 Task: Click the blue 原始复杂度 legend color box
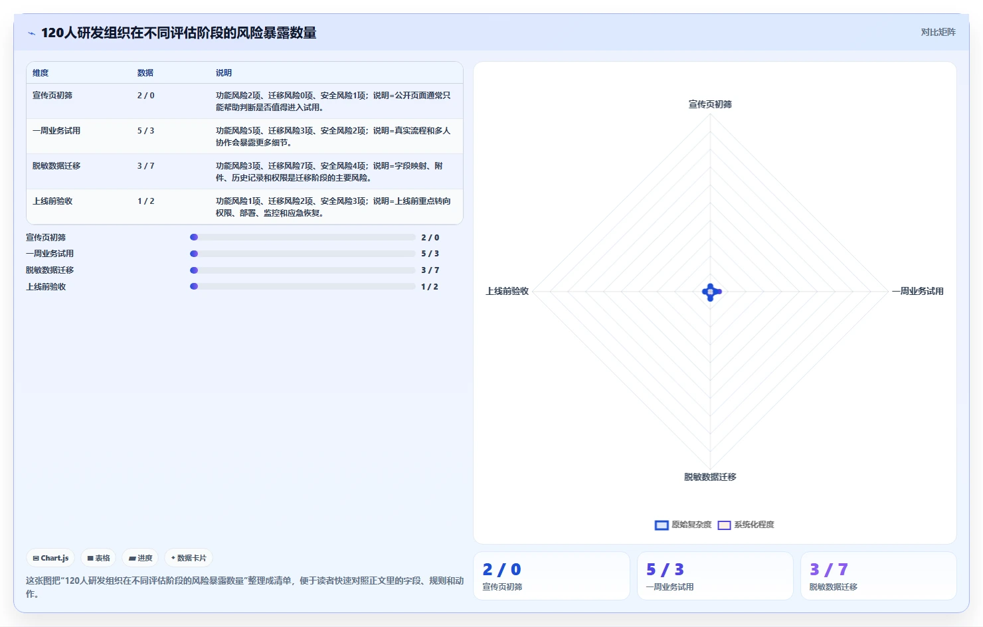[662, 525]
